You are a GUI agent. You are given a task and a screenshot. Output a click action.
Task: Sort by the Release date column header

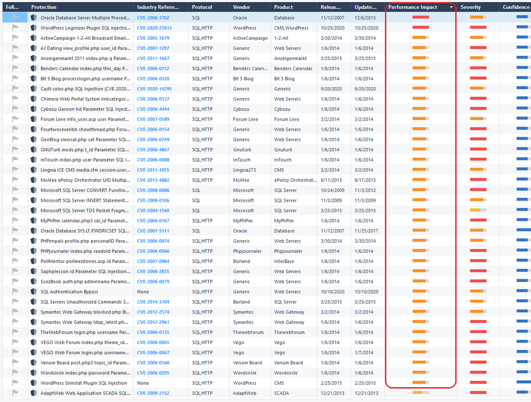[334, 7]
